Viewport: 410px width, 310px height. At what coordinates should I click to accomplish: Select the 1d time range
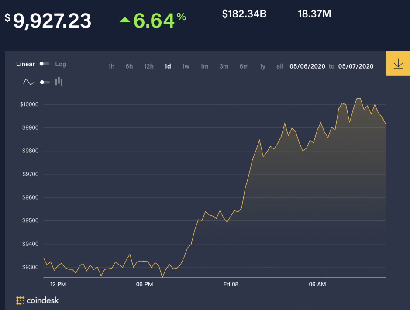(168, 66)
